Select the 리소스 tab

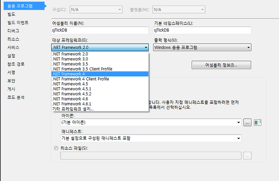point(13,39)
